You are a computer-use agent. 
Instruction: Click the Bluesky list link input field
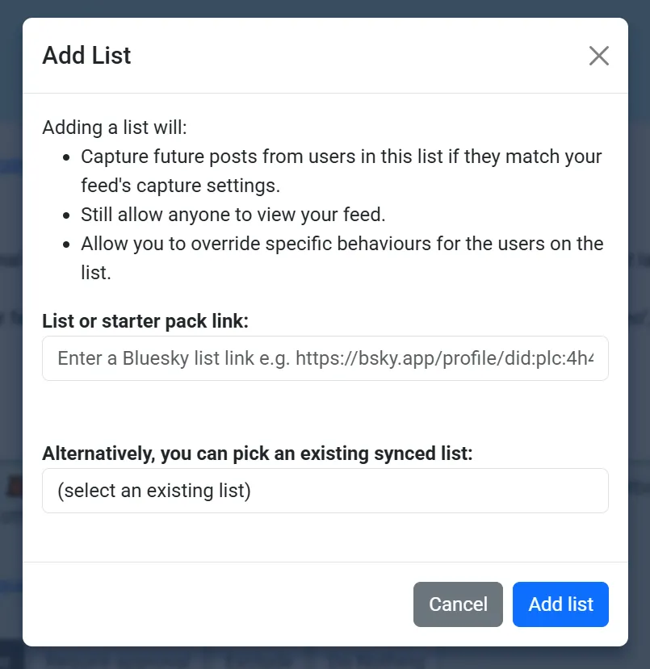pos(325,358)
